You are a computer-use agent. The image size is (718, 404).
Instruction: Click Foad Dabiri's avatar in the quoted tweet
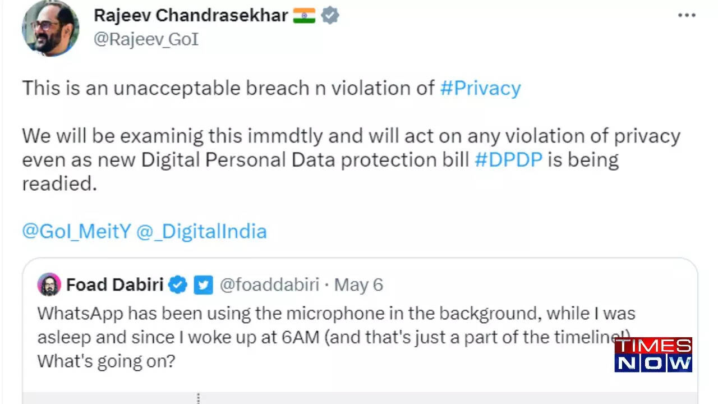pyautogui.click(x=48, y=285)
